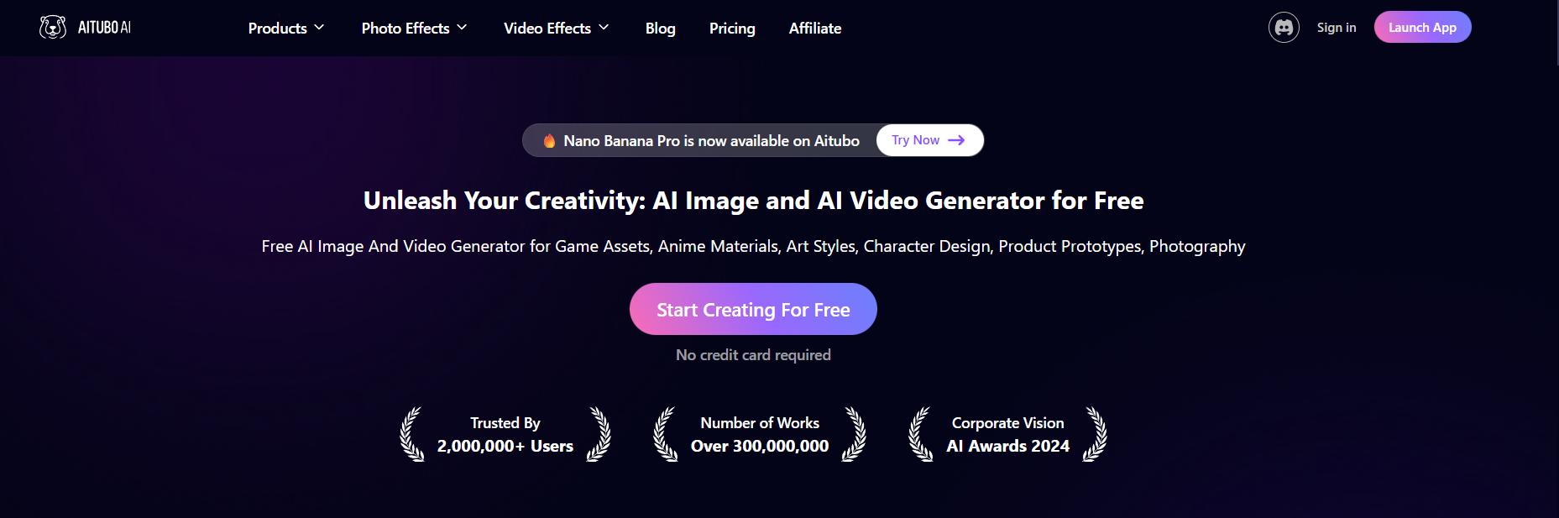Click the Nano Banana Pro announcement text
The height and width of the screenshot is (518, 1559).
[711, 141]
